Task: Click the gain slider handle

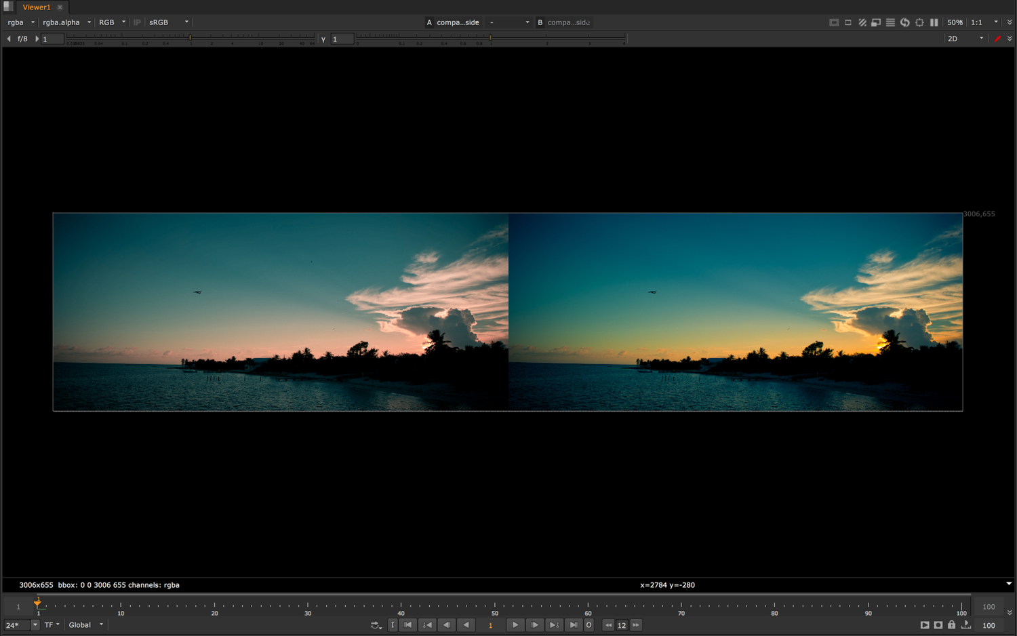Action: click(190, 37)
